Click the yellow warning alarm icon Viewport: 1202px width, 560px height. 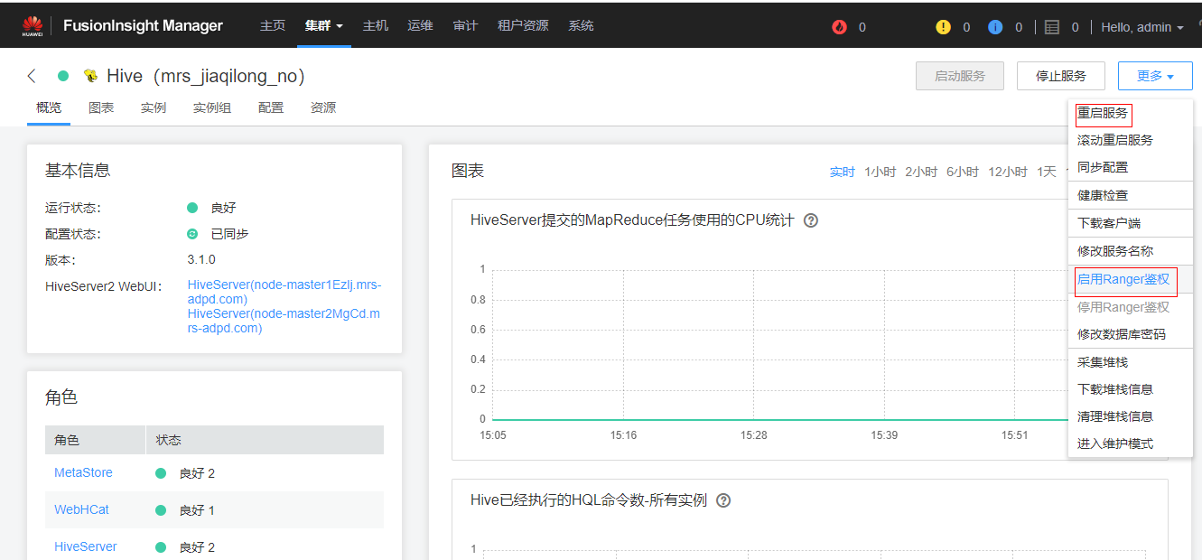944,27
